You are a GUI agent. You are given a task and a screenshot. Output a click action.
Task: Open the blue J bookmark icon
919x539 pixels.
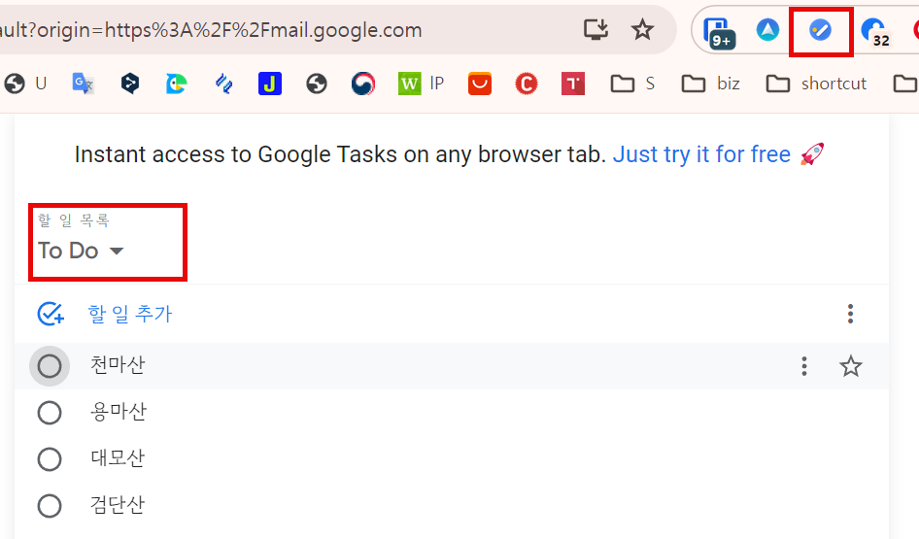point(270,84)
